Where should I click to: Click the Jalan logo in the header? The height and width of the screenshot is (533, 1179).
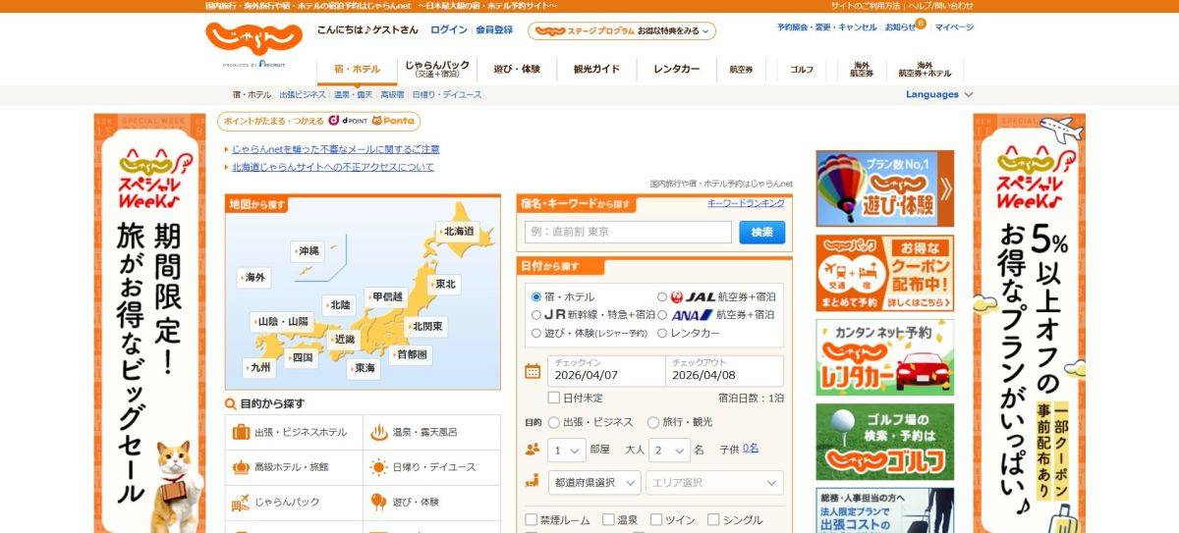point(254,40)
